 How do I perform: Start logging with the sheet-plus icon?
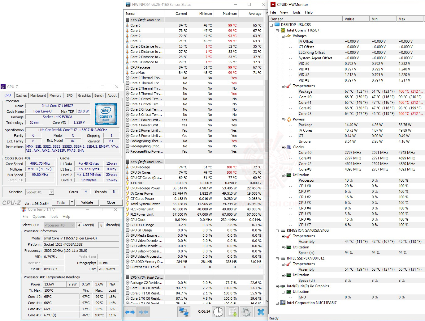tap(233, 312)
